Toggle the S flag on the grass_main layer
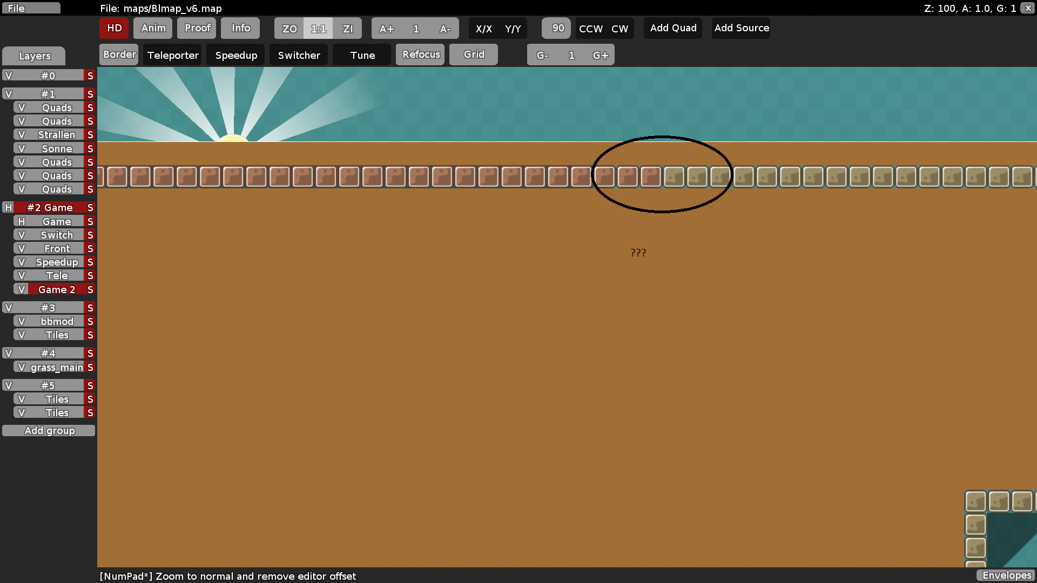The height and width of the screenshot is (583, 1037). tap(90, 367)
